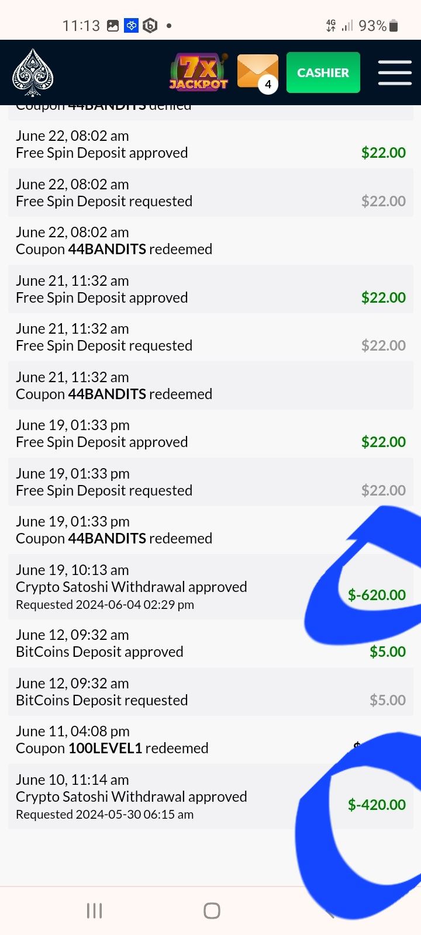Image resolution: width=421 pixels, height=935 pixels.
Task: Tap the 4 unread messages badge
Action: point(268,84)
